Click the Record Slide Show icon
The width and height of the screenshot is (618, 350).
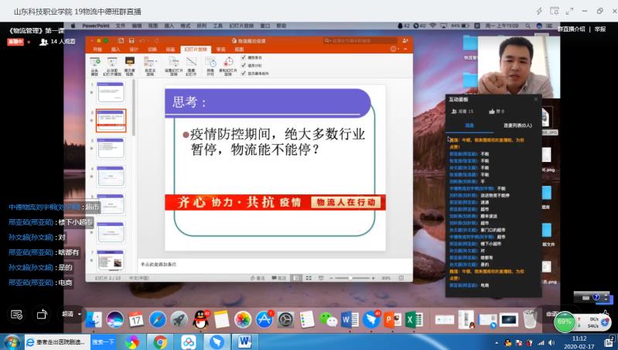227,63
